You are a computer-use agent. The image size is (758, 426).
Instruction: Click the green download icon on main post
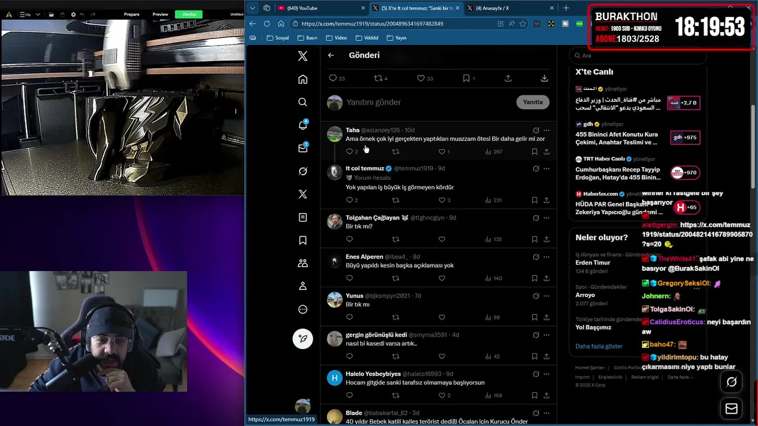544,78
